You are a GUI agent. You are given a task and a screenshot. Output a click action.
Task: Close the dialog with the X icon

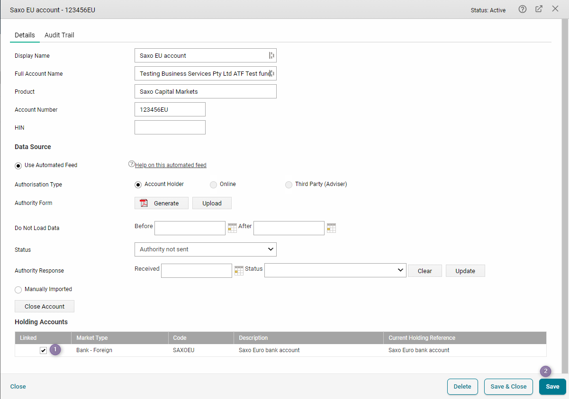pyautogui.click(x=555, y=9)
